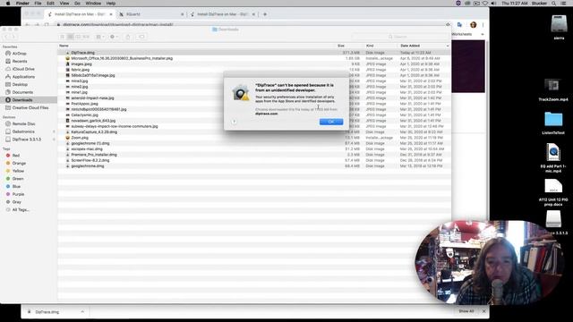
Task: Switch Finder to list view
Action: pyautogui.click(x=70, y=37)
